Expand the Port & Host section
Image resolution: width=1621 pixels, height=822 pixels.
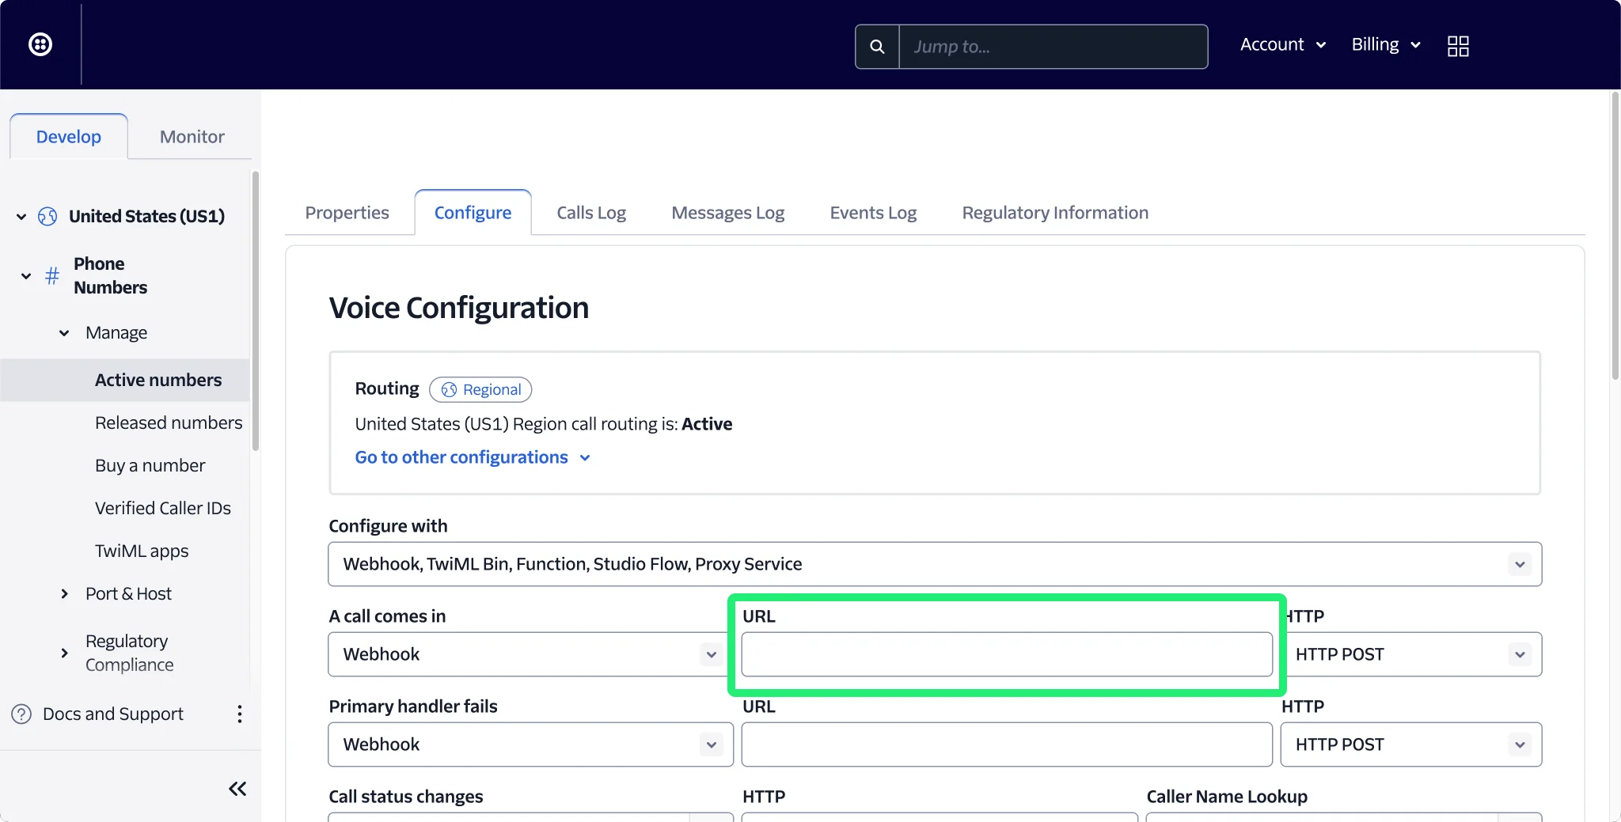tap(64, 593)
